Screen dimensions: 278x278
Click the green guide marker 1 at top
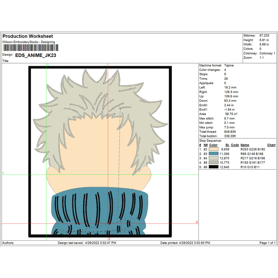(x=48, y=65)
